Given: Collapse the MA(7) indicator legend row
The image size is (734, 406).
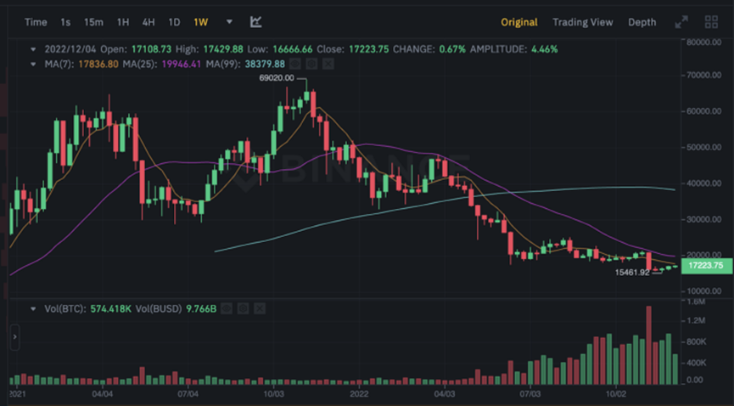Looking at the screenshot, I should click(33, 64).
